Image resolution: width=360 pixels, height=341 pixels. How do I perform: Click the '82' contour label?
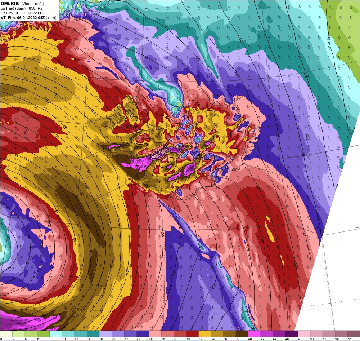point(50,223)
